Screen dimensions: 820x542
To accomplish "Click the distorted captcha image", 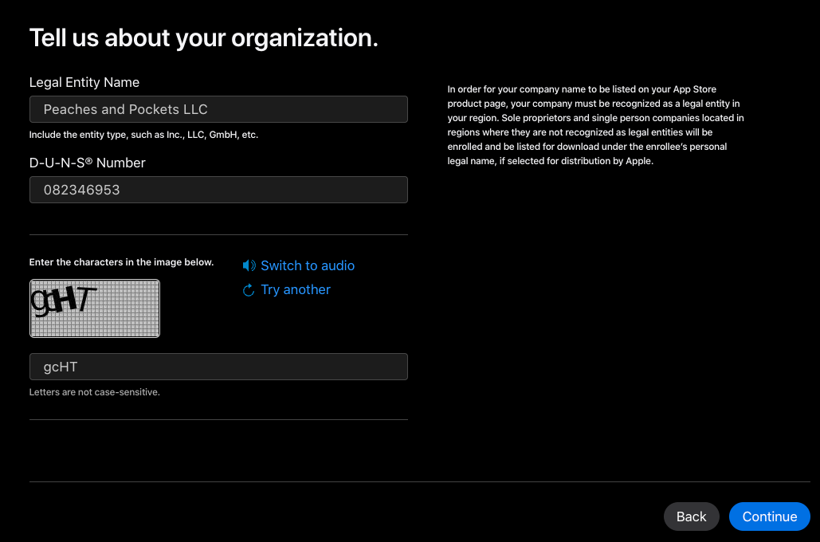I will click(x=95, y=308).
